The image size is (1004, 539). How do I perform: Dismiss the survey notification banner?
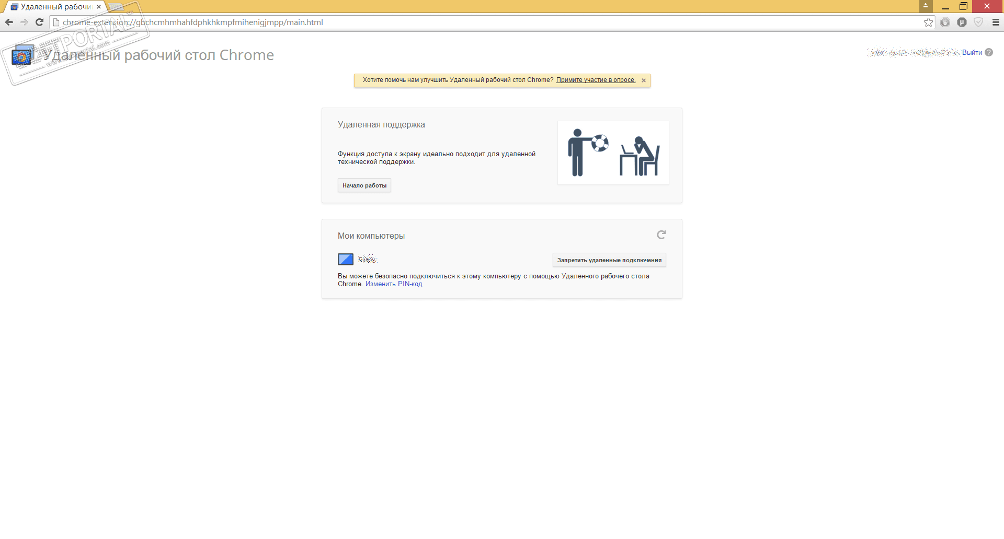pos(644,80)
